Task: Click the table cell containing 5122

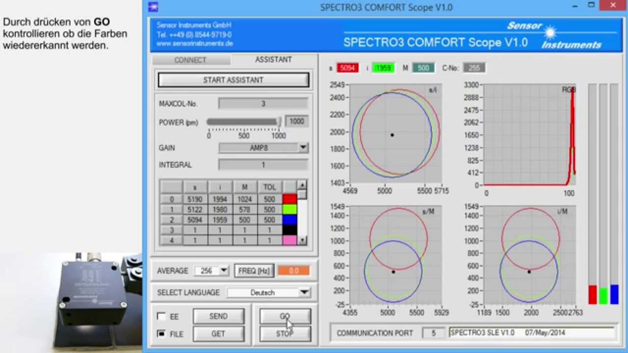Action: 195,209
